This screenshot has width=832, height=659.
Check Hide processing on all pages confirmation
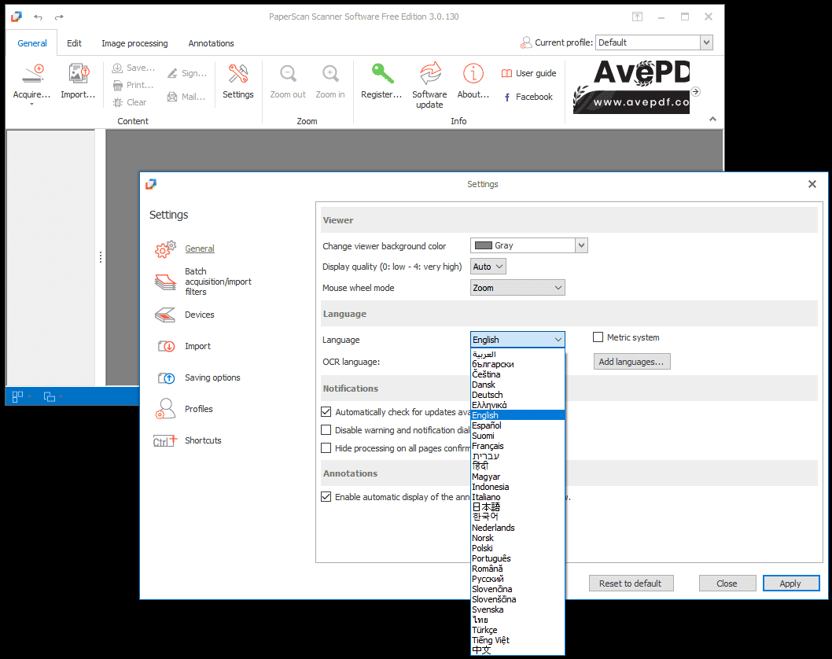tap(326, 447)
